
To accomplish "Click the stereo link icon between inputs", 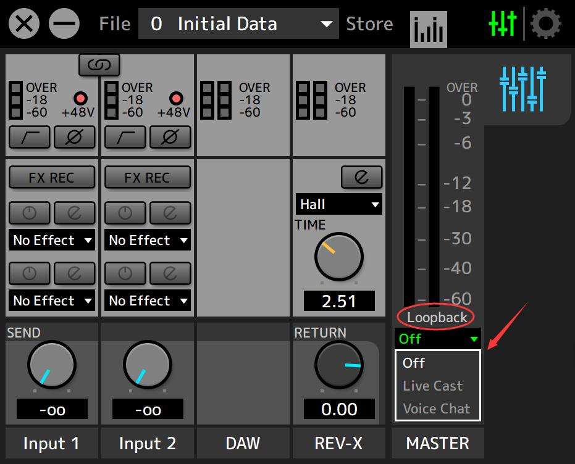I will [x=99, y=65].
